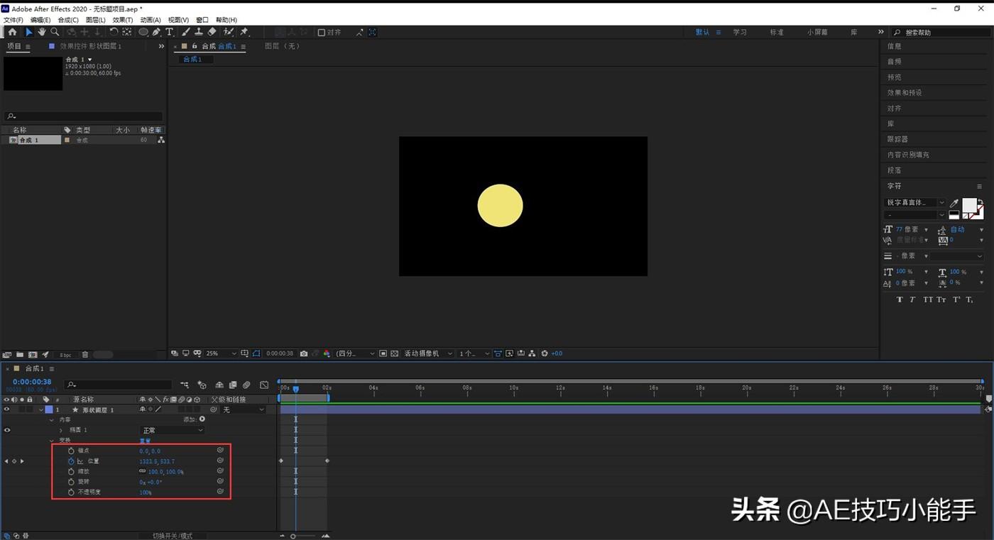Click the graph editor icon in the timeline
994x540 pixels.
click(264, 385)
